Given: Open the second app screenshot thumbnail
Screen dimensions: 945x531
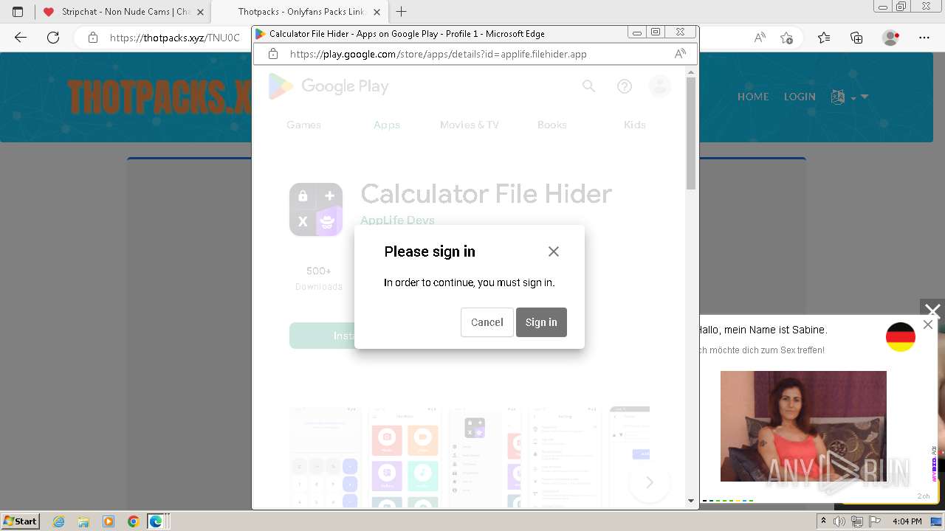Looking at the screenshot, I should tap(404, 457).
